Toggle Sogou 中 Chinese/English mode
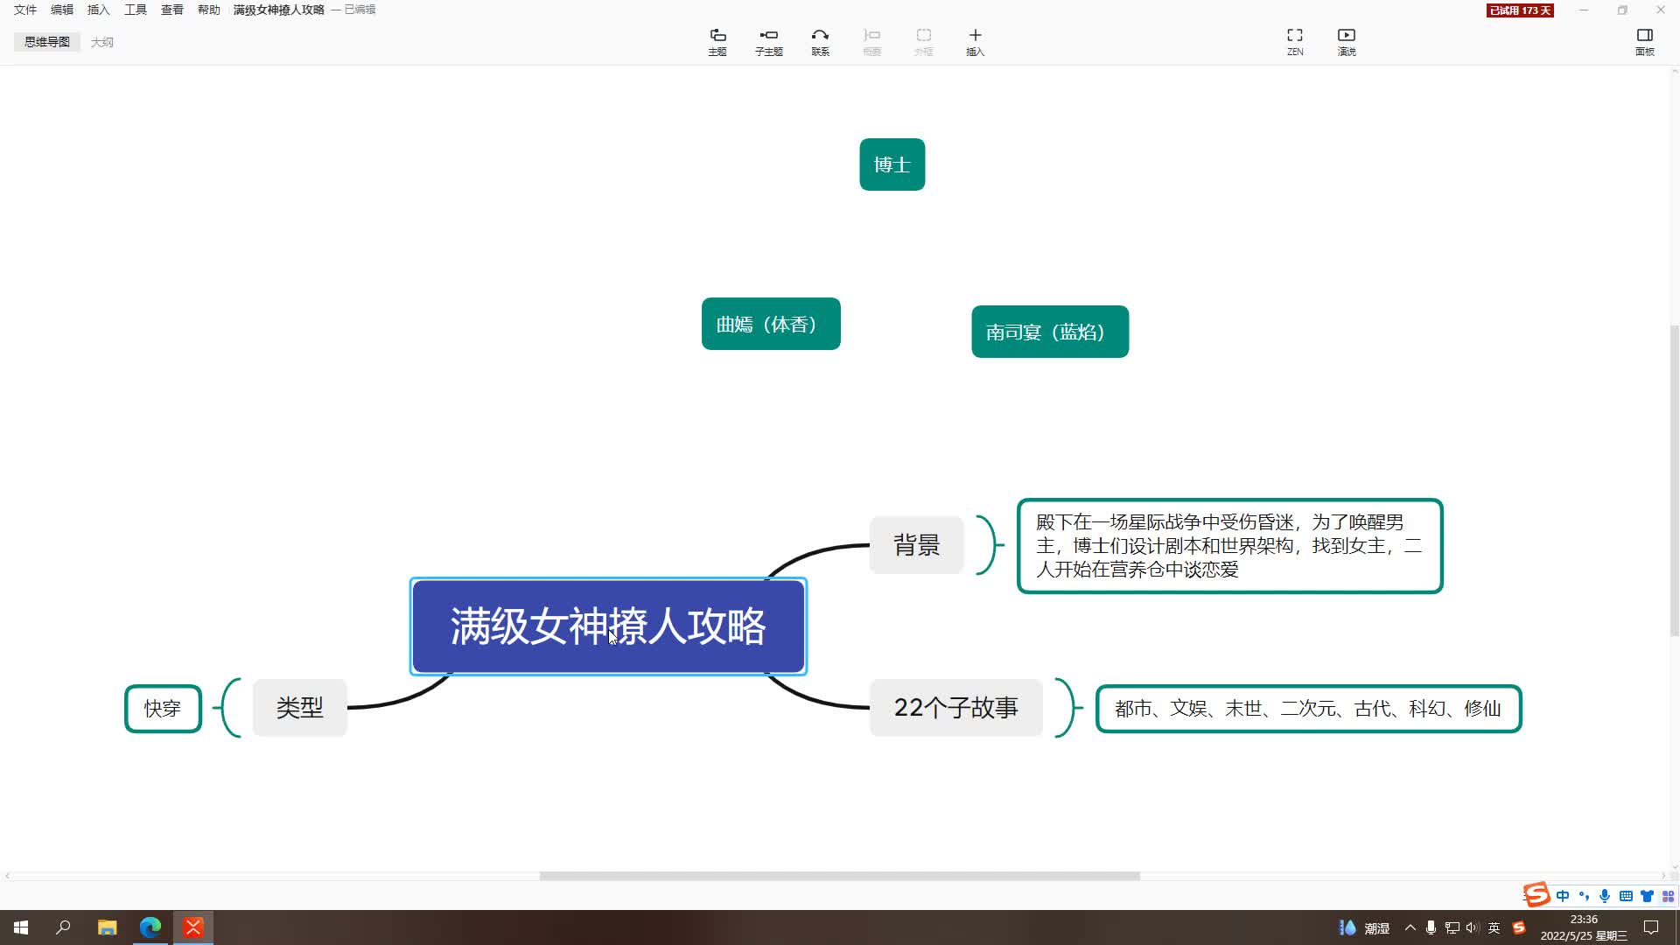Image resolution: width=1680 pixels, height=945 pixels. click(1563, 896)
